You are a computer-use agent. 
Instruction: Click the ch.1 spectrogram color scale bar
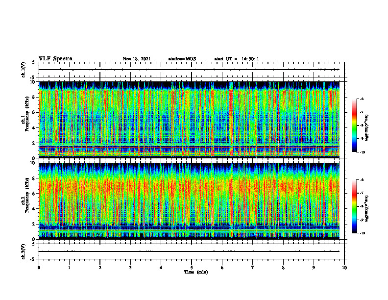354,125
